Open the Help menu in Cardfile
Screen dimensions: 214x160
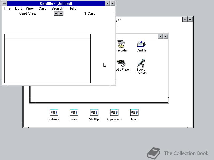(x=72, y=9)
